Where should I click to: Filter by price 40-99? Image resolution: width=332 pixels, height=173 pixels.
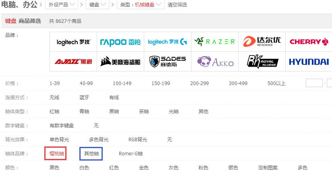click(86, 83)
